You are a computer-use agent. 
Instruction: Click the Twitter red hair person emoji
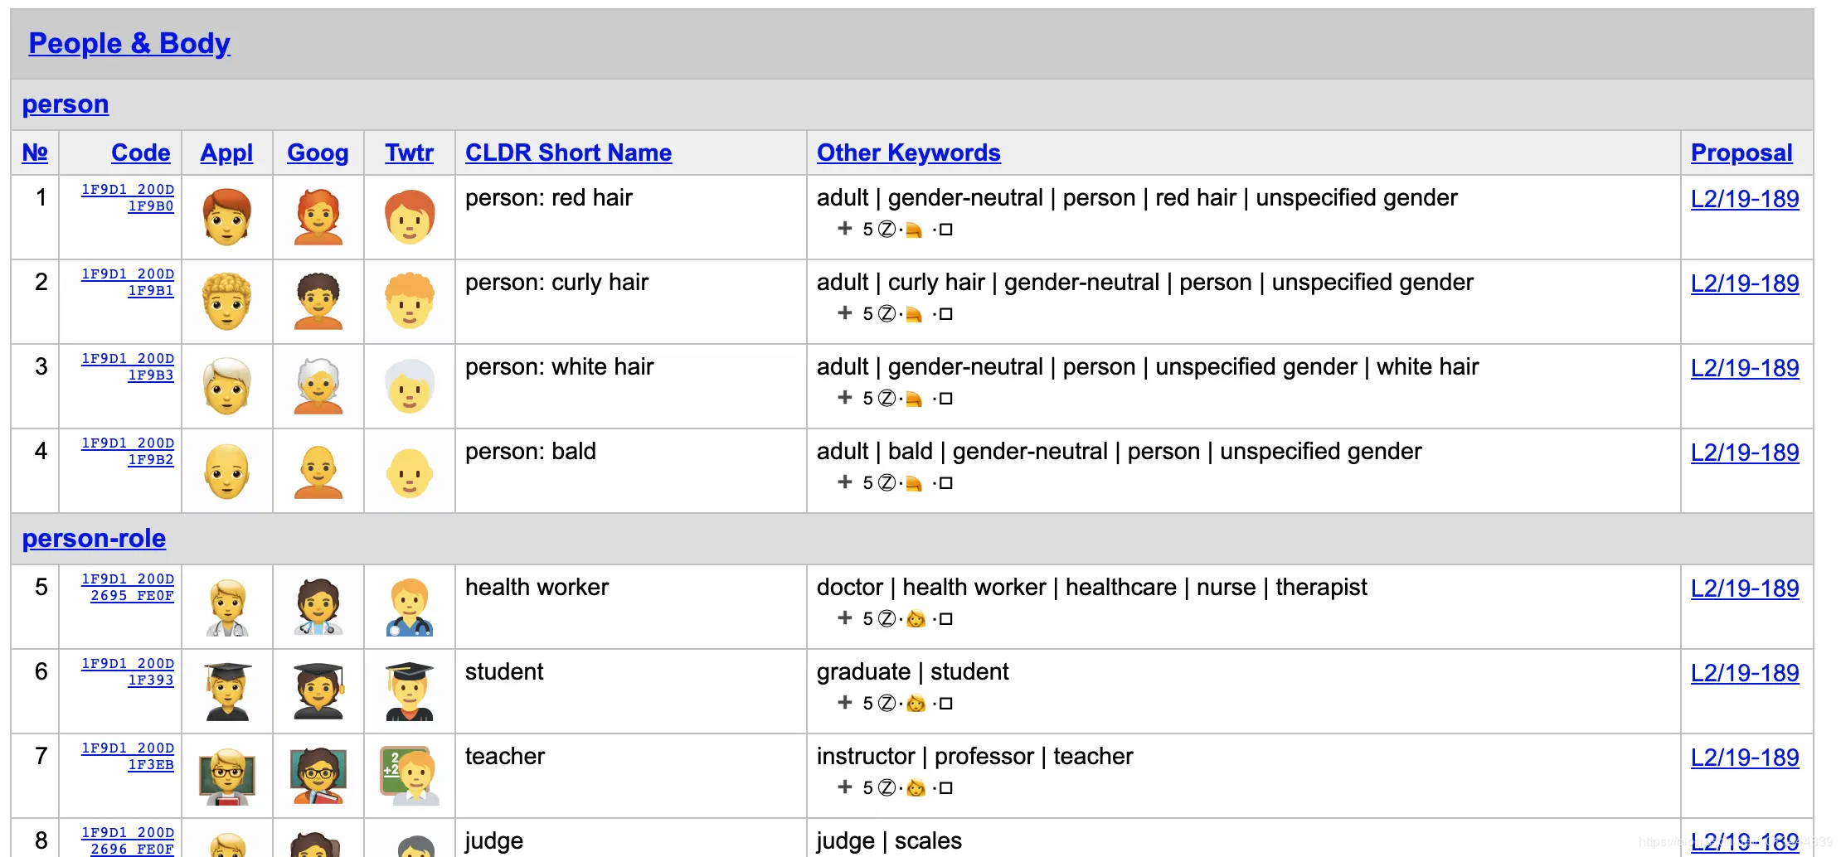(410, 217)
